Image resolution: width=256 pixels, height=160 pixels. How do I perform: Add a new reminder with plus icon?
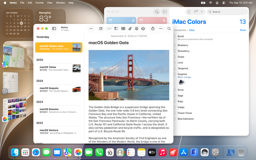pyautogui.click(x=202, y=12)
